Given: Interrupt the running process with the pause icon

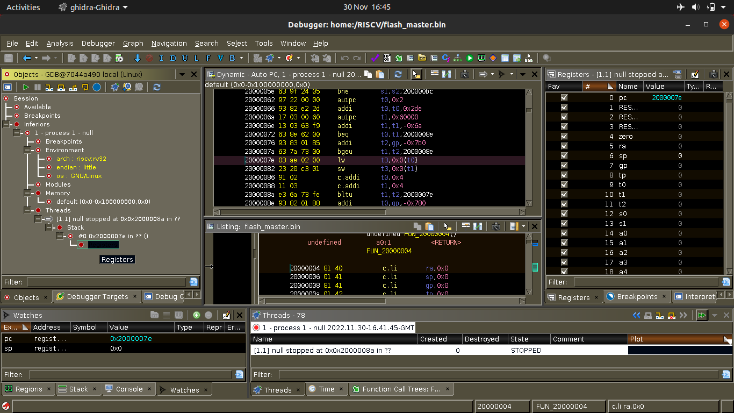Looking at the screenshot, I should [37, 87].
